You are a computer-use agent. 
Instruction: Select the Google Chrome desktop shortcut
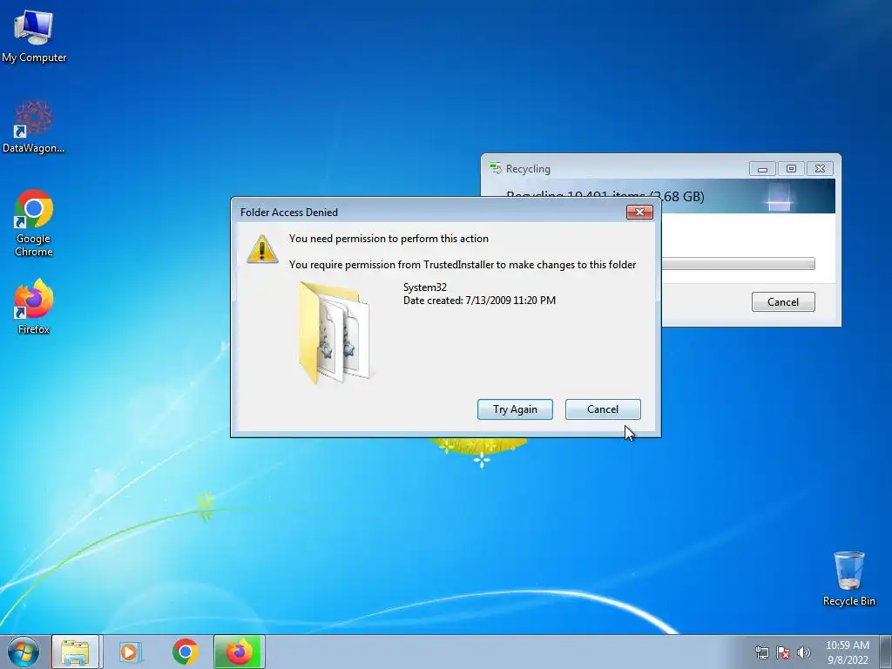[x=34, y=223]
